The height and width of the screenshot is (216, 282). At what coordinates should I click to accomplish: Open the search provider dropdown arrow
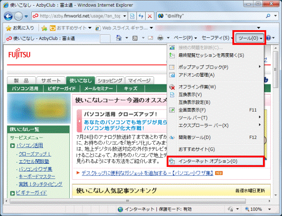(x=275, y=16)
